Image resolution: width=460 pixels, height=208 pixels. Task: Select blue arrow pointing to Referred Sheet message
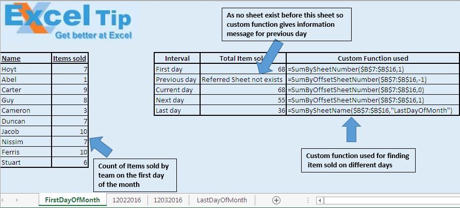(271, 57)
